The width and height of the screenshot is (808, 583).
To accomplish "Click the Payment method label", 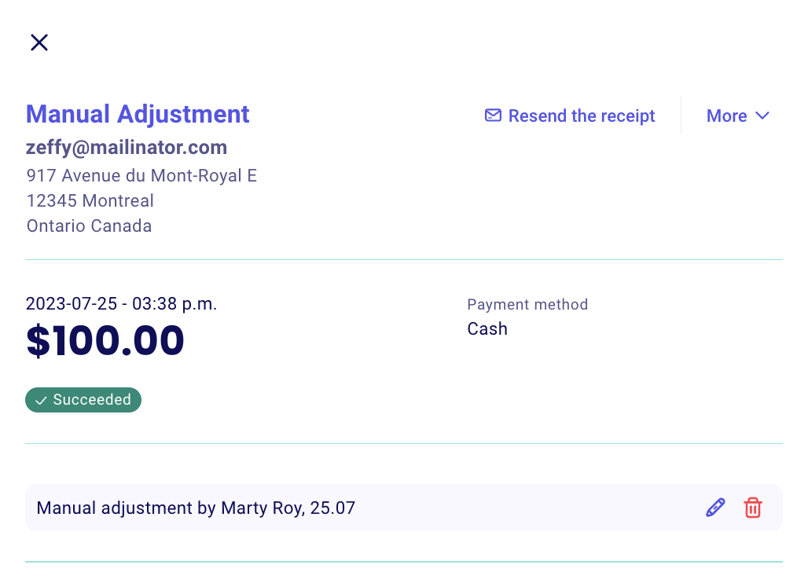I will (x=527, y=304).
